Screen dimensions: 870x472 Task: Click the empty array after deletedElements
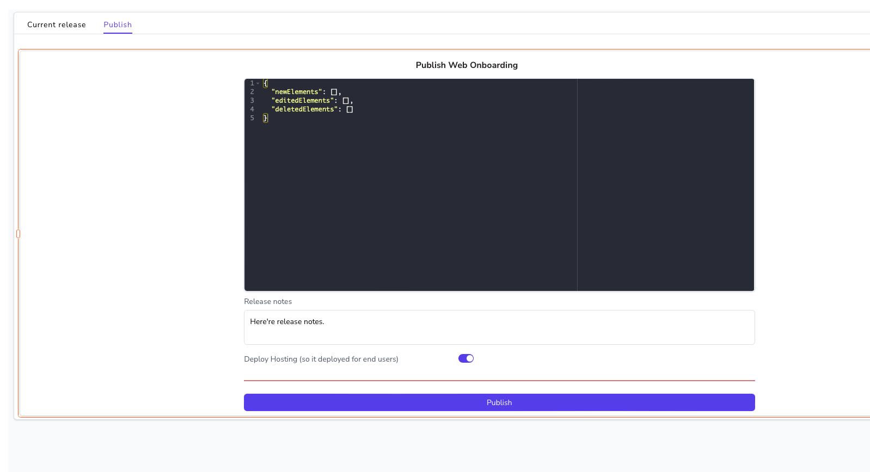pos(350,109)
